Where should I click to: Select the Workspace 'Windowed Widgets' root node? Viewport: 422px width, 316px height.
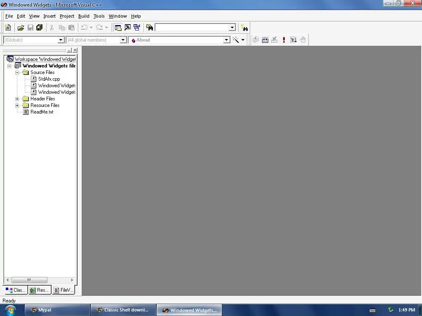pyautogui.click(x=45, y=59)
